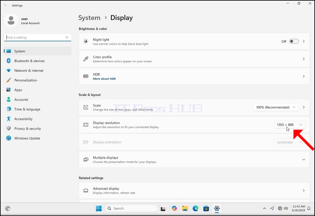Open the Color profile settings row
Image resolution: width=315 pixels, height=216 pixels.
click(x=194, y=59)
